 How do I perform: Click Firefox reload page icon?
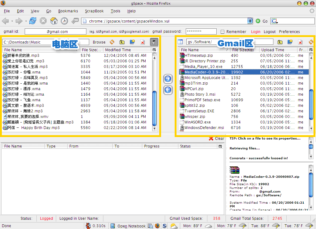point(33,21)
